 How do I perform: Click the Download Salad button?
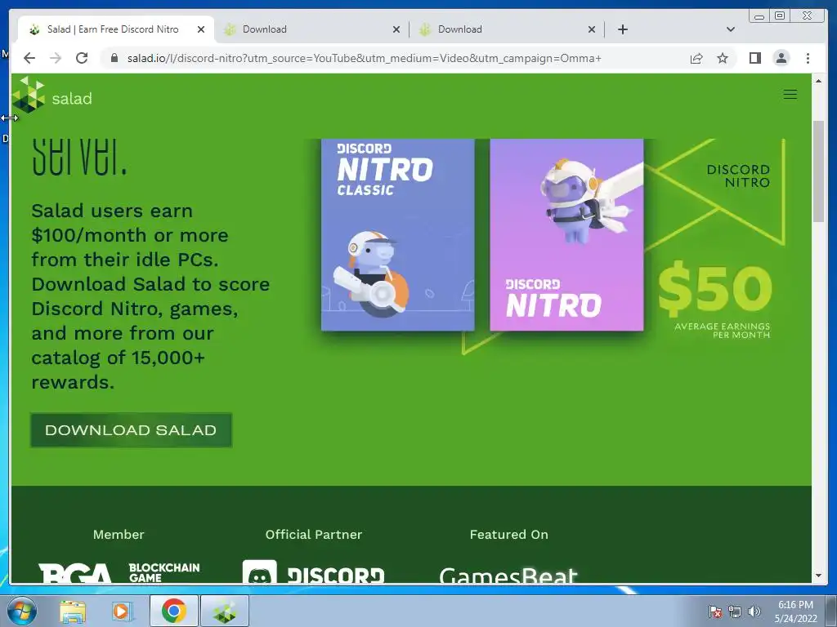[x=131, y=430]
